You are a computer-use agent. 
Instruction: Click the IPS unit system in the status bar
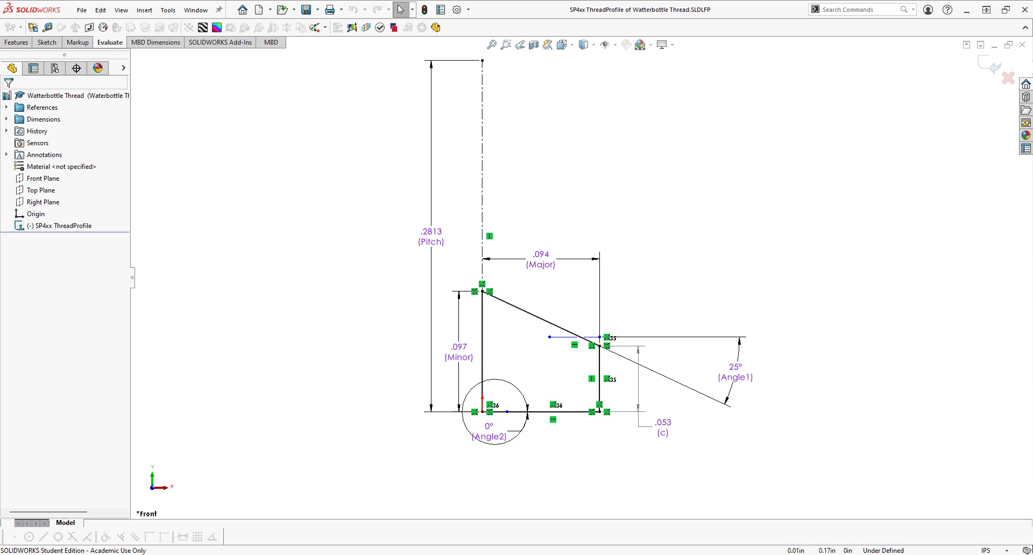tap(986, 550)
